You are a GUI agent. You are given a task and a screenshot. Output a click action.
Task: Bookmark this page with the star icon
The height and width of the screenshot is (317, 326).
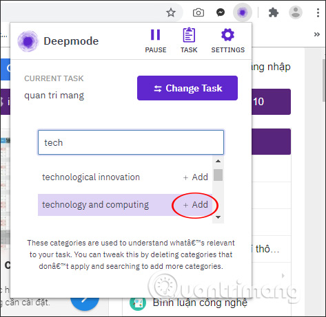(x=171, y=12)
